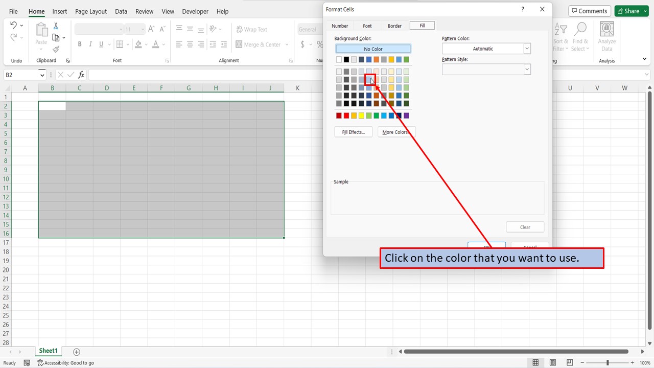Viewport: 654px width, 368px height.
Task: Add a new sheet with plus icon
Action: [x=77, y=352]
